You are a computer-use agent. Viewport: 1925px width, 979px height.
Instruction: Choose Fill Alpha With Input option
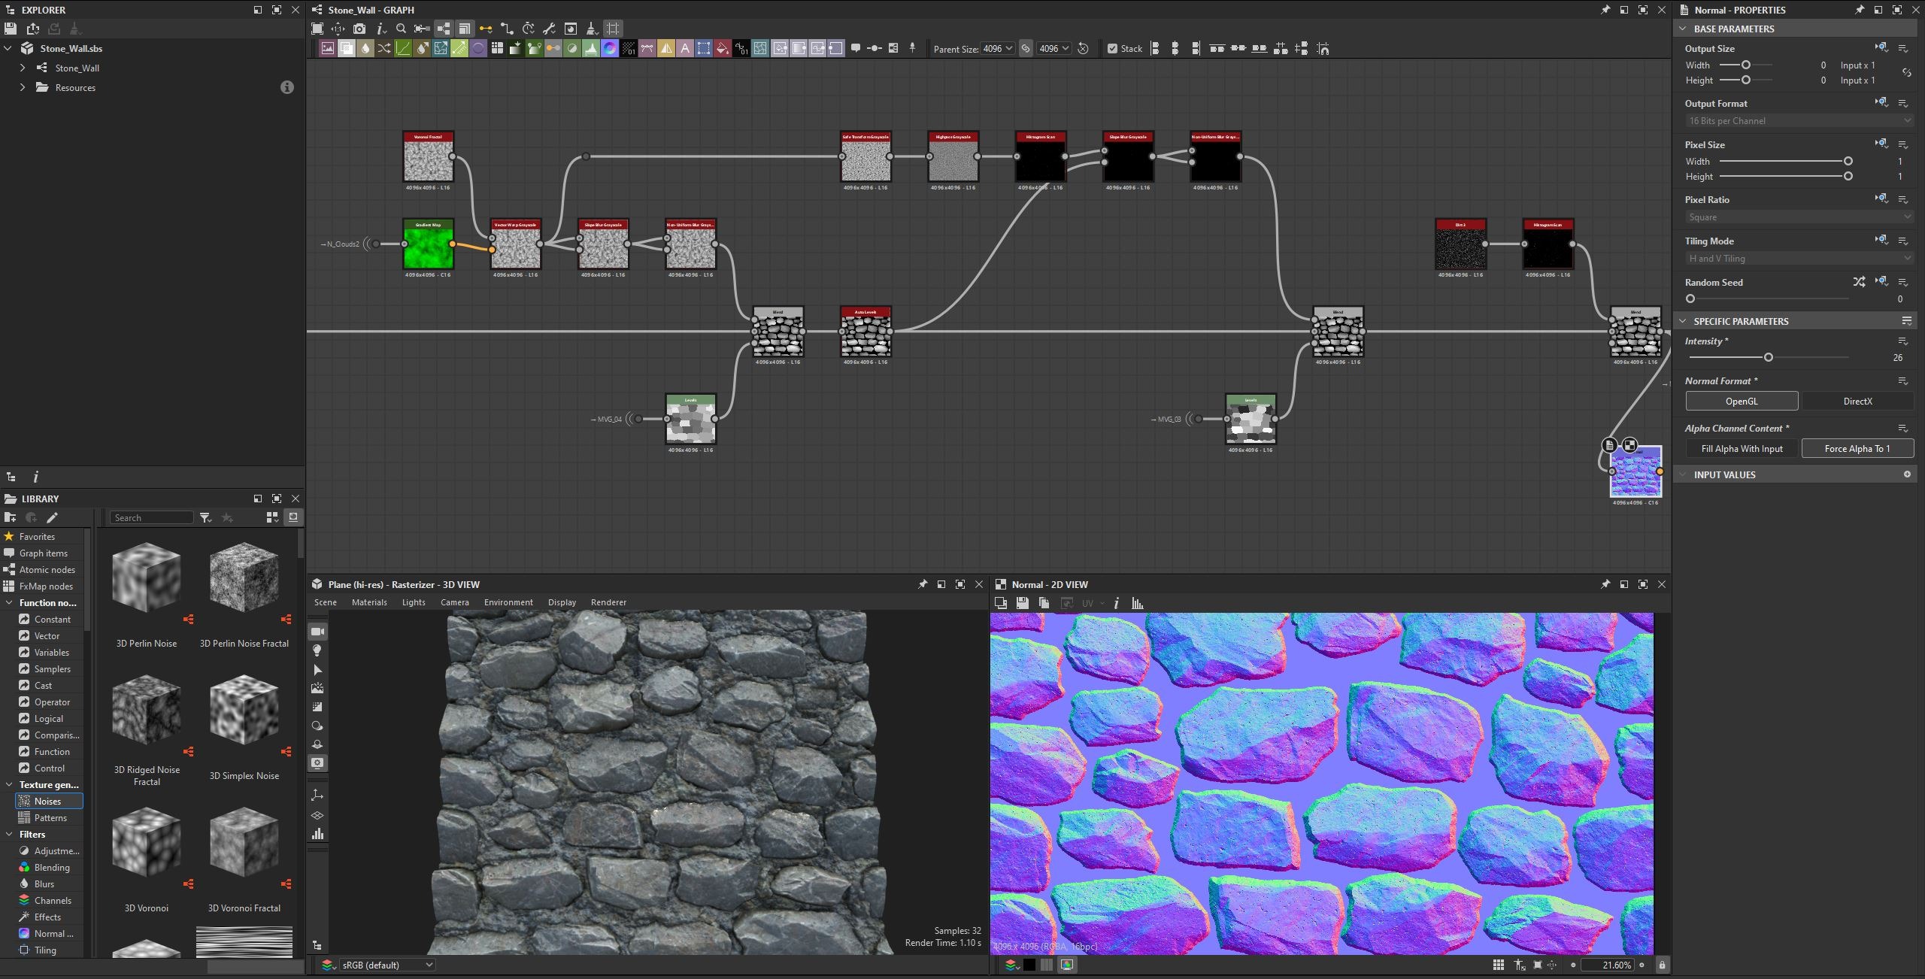pyautogui.click(x=1742, y=448)
